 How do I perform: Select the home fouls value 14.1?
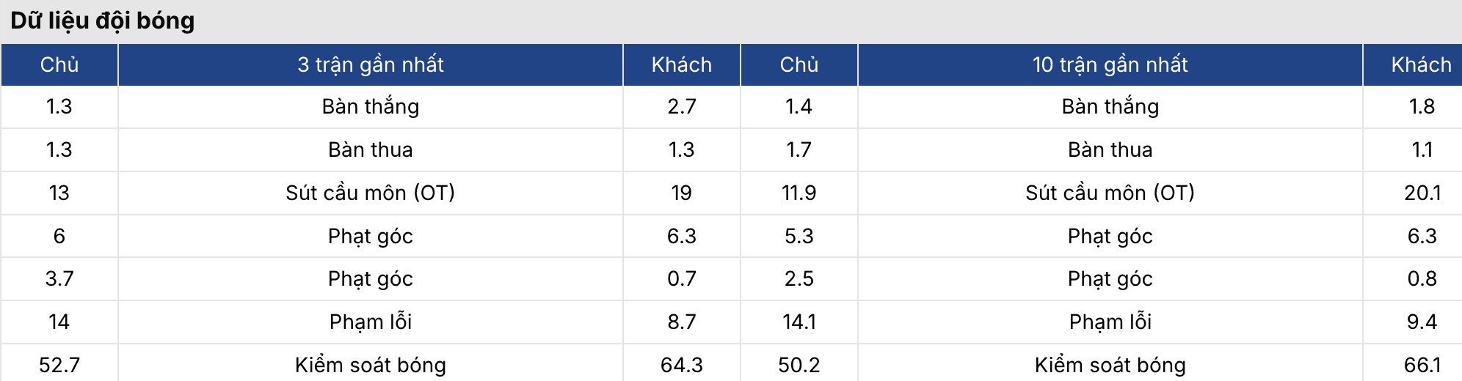coord(799,322)
